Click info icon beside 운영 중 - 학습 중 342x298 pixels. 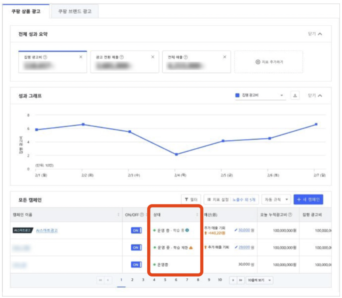187,230
